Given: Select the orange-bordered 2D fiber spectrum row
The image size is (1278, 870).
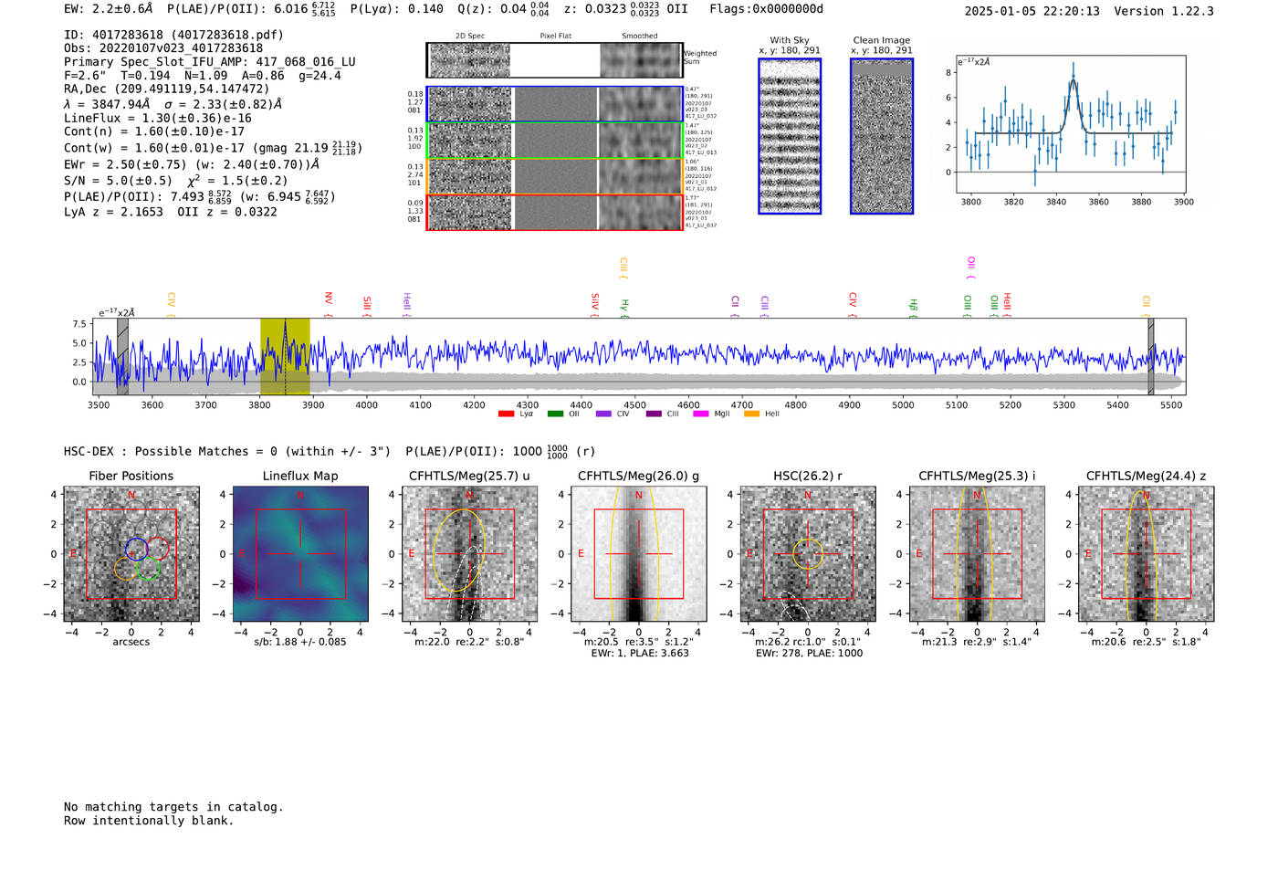Looking at the screenshot, I should click(555, 176).
